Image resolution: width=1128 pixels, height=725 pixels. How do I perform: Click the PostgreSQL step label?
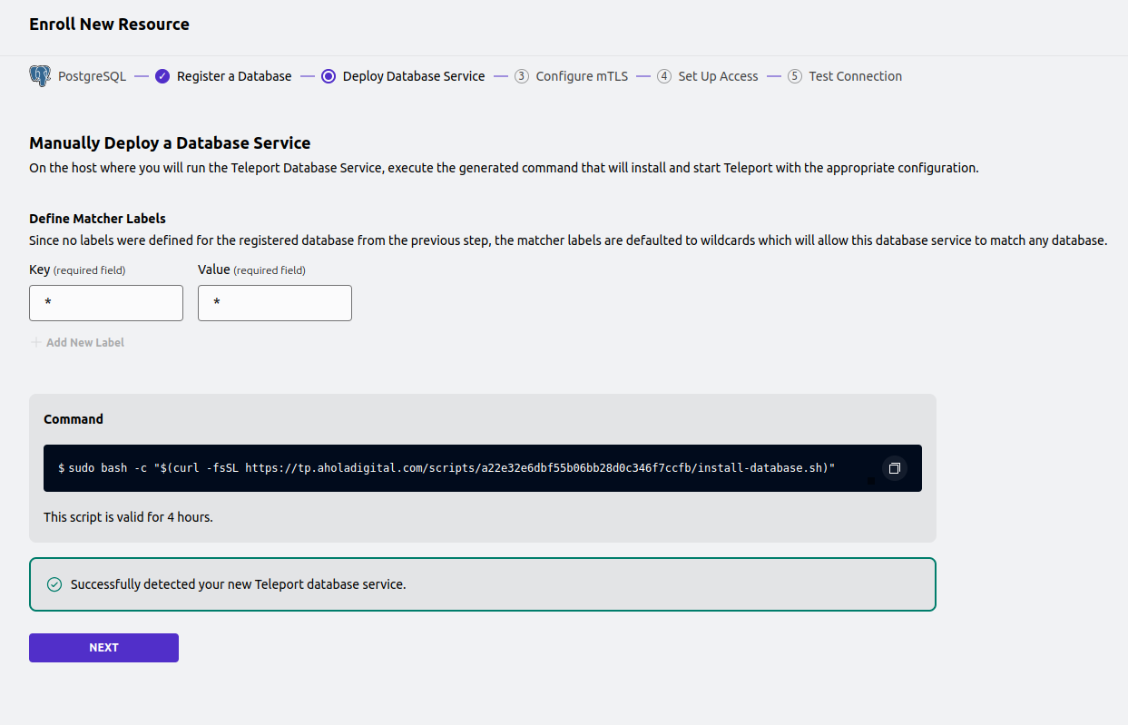(93, 76)
